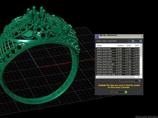Viewport: 158px width, 118px height.
Task: Select the White Gold:10KW row
Action: coord(118,69)
